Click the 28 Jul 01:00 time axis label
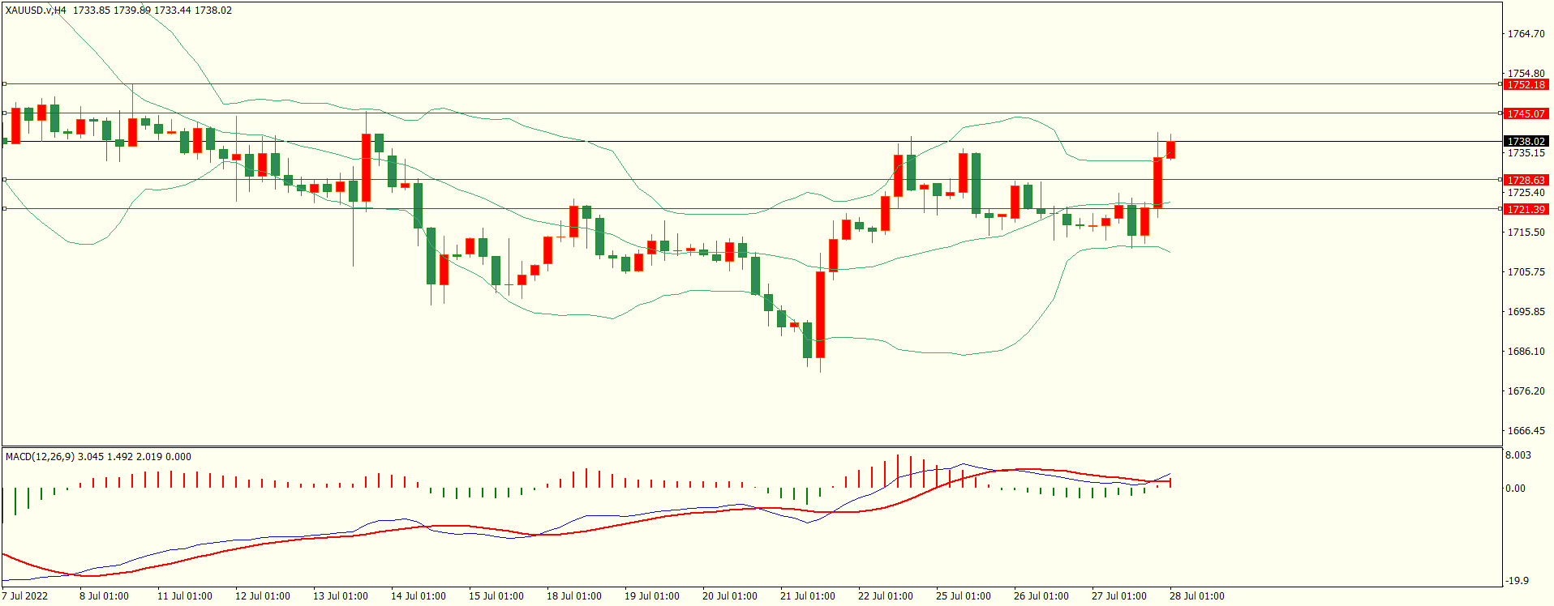 click(x=1196, y=596)
